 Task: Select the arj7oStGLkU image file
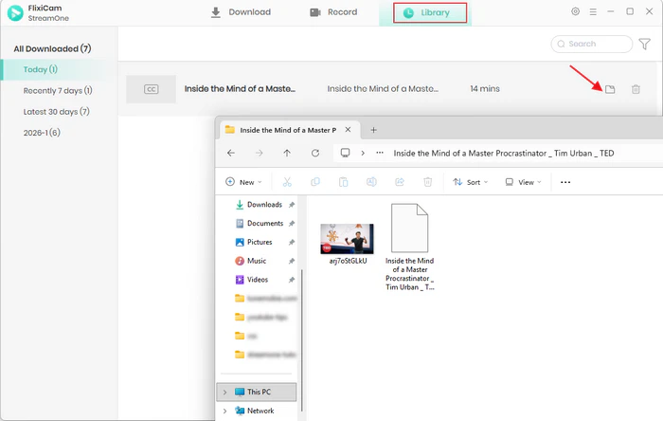pos(348,244)
